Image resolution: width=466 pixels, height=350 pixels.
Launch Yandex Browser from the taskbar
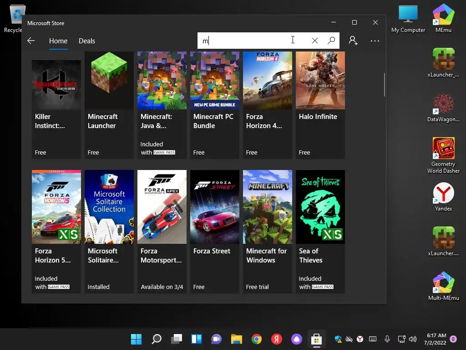pos(276,339)
